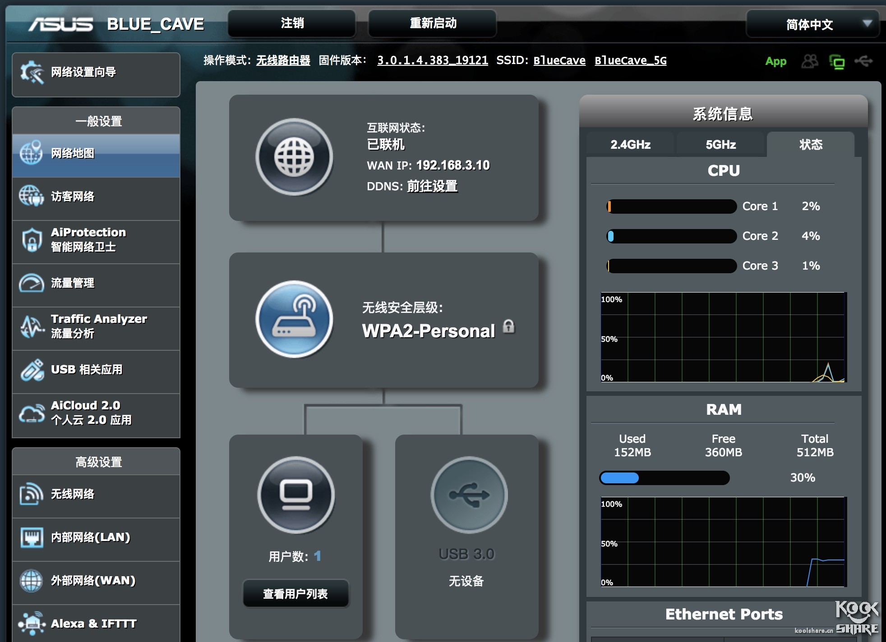
Task: Click the USB 3.0 device icon
Action: tap(469, 495)
